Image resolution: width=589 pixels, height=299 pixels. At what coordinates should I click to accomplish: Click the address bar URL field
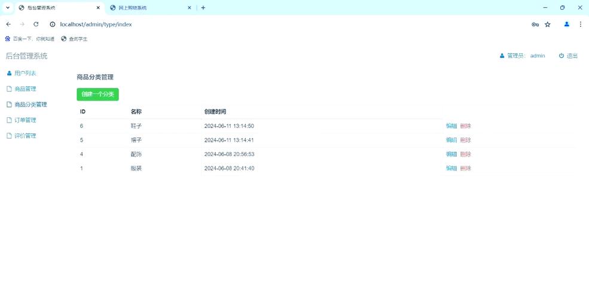(x=96, y=25)
